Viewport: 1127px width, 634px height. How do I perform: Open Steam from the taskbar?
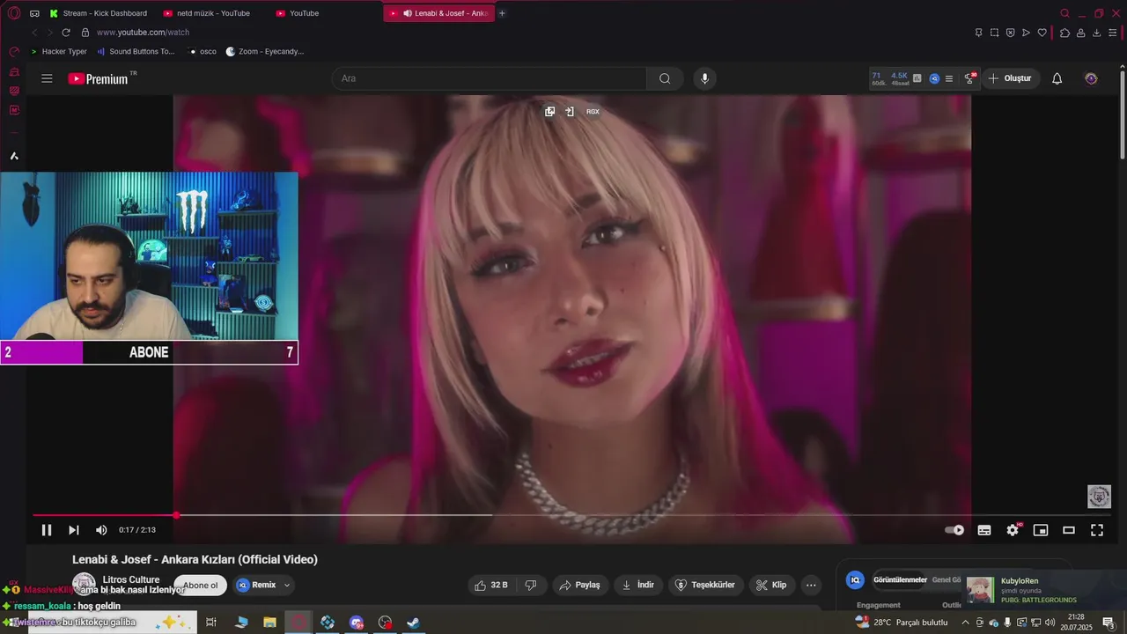coord(413,623)
